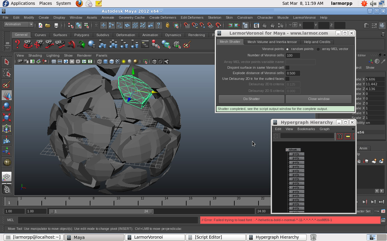Expand Hypergraph menu overflow chevron
Image resolution: width=387 pixels, height=241 pixels.
(353, 129)
